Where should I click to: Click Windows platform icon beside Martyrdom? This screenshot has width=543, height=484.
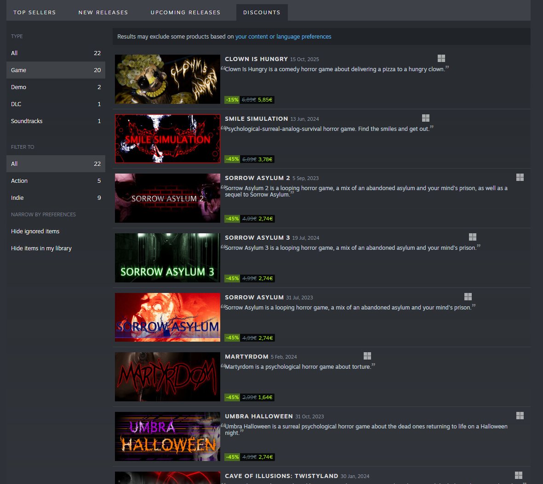367,355
